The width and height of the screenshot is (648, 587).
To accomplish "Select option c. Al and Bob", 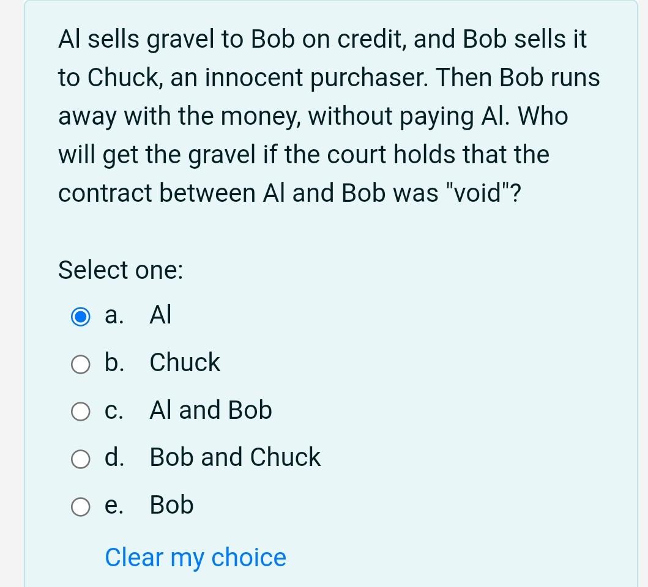I will [x=80, y=412].
